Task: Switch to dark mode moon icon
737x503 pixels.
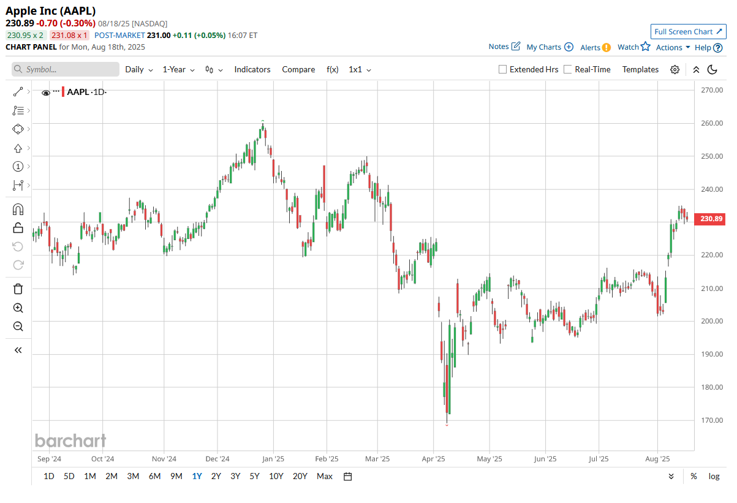Action: point(712,70)
